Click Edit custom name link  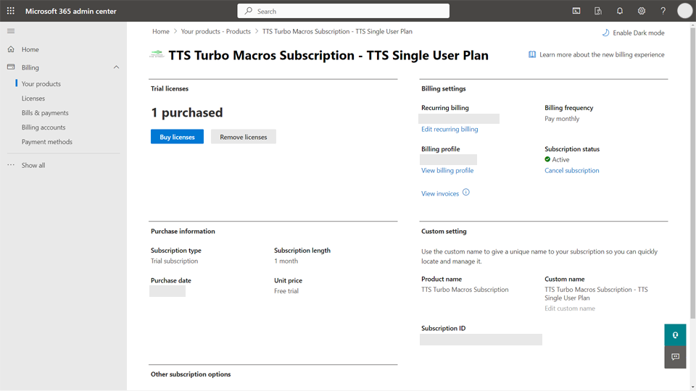point(570,308)
